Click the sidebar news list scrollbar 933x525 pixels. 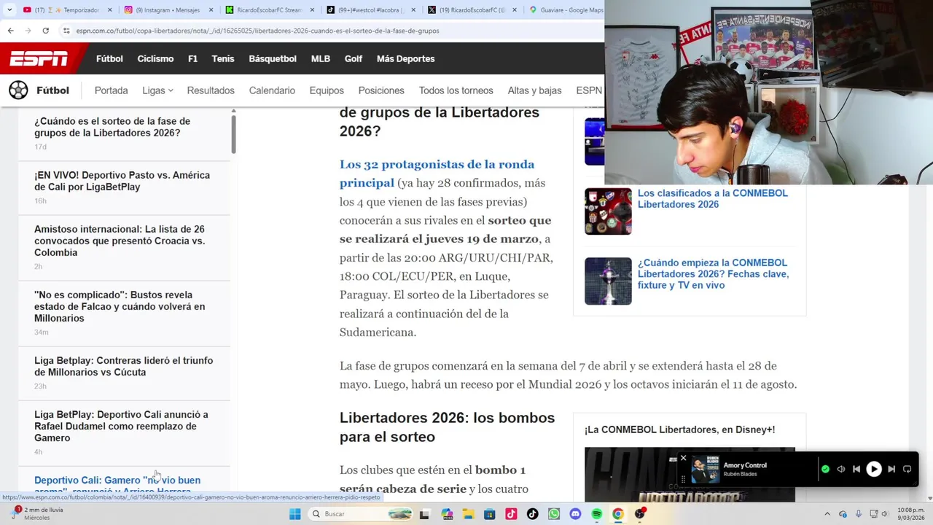234,133
